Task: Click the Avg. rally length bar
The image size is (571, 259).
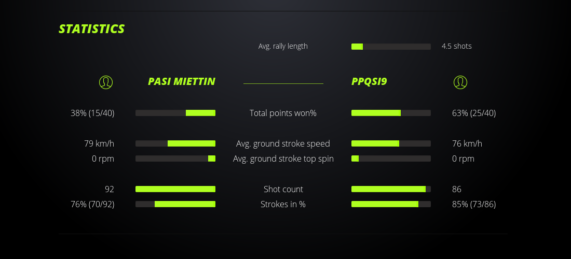Action: pos(391,47)
